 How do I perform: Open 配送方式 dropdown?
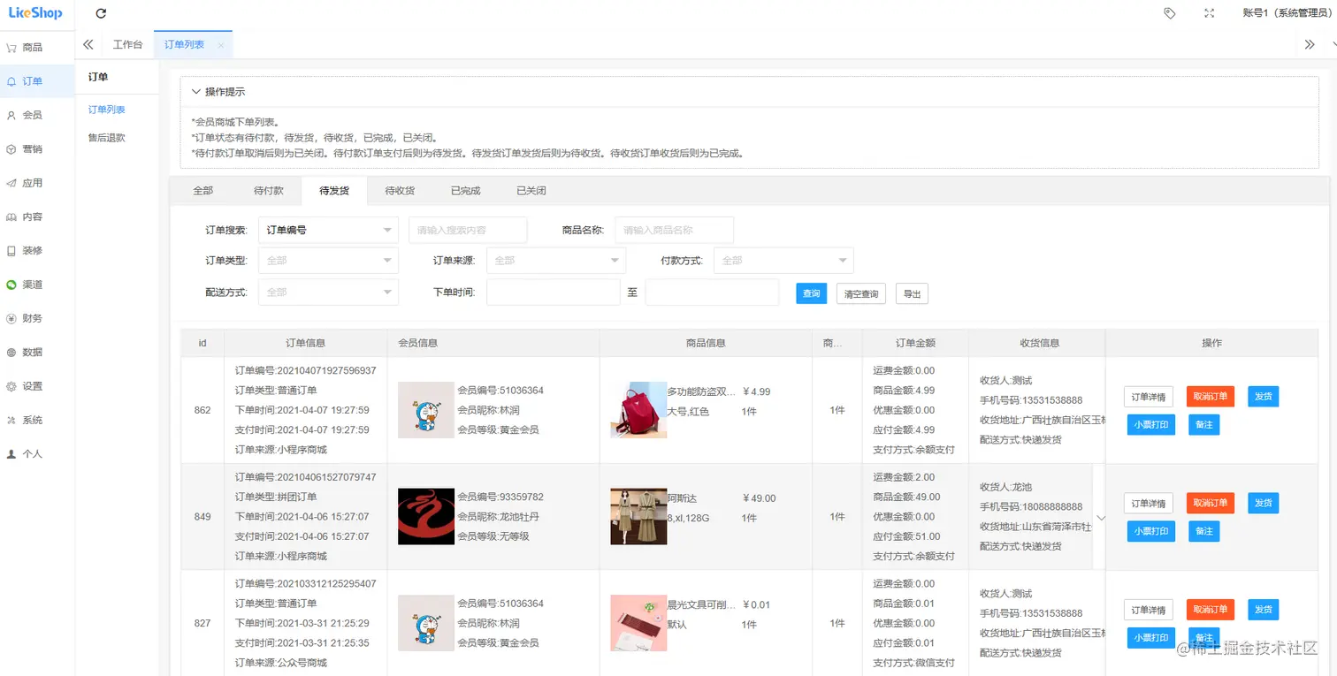click(x=327, y=292)
